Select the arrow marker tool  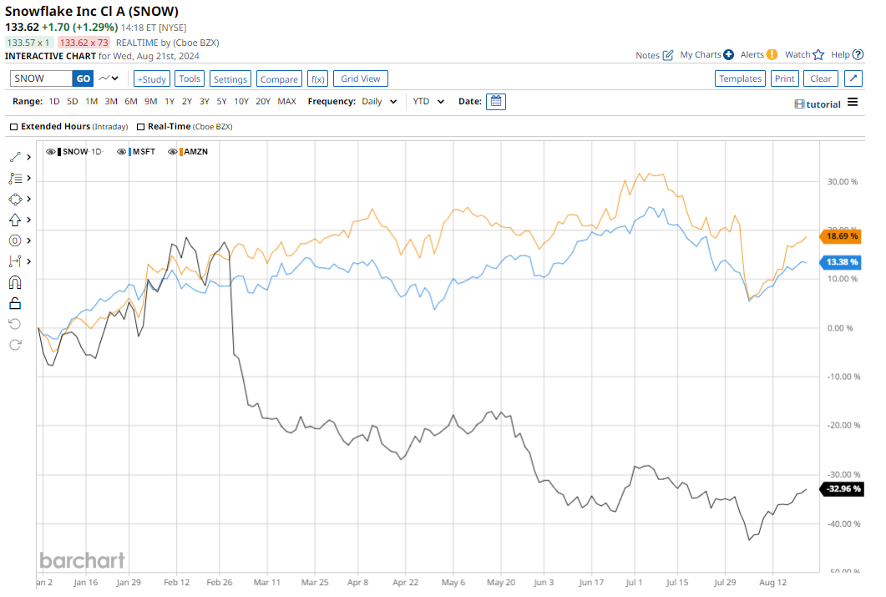point(15,220)
